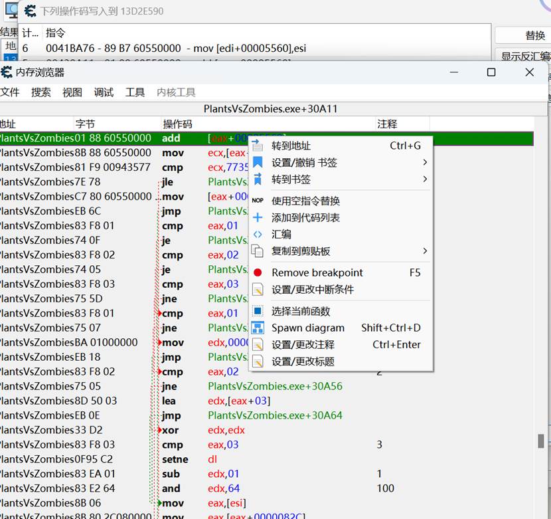Choose Spawn diagram menu entry
Screen dimensions: 551x519
click(341, 328)
